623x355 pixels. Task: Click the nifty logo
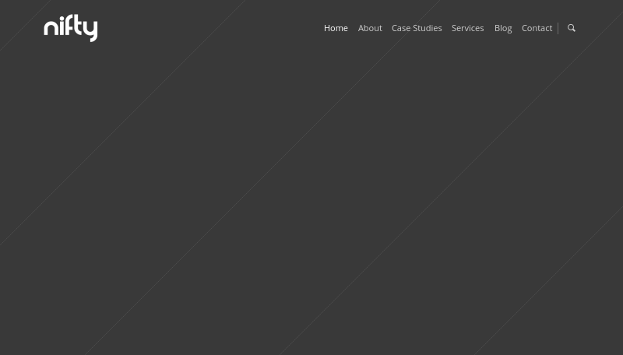71,28
